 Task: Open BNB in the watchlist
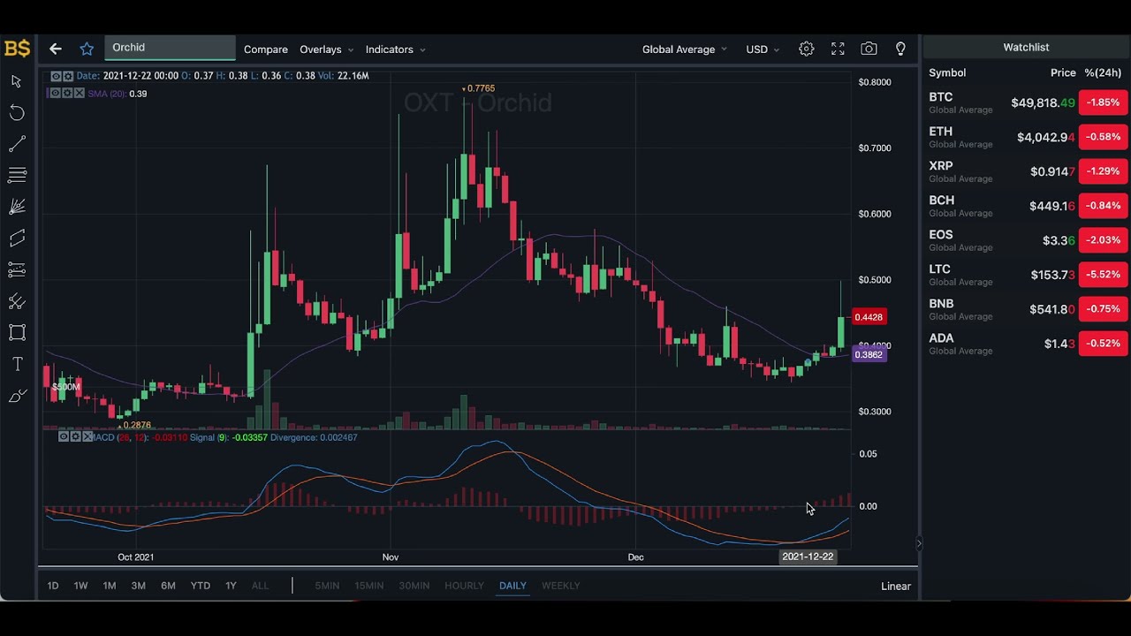point(1027,309)
